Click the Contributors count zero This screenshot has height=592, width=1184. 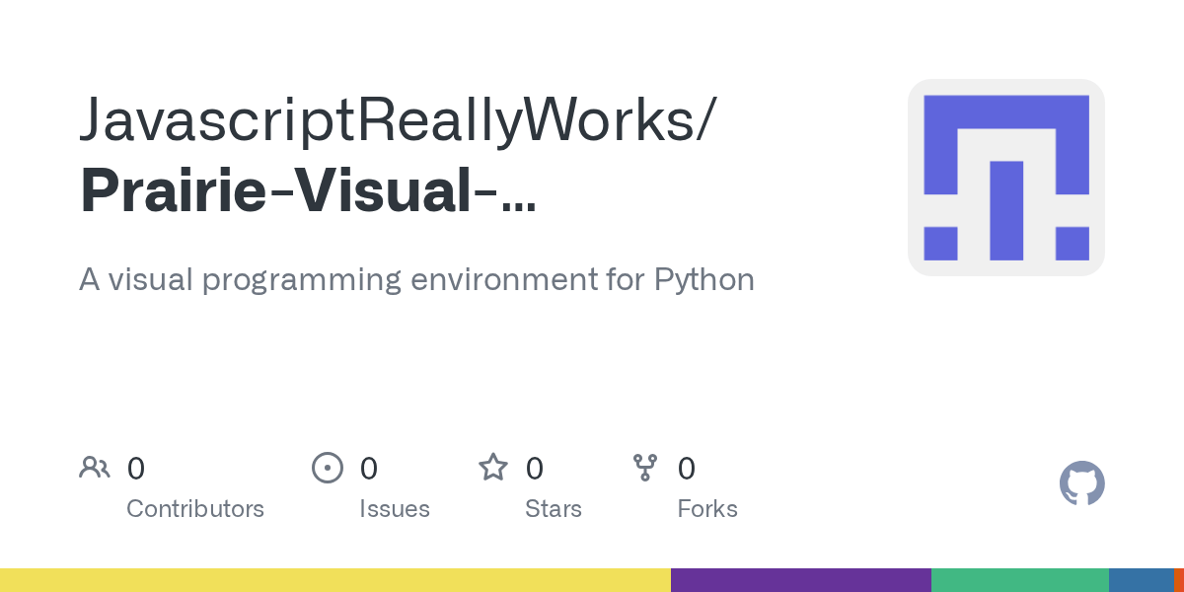tap(136, 469)
